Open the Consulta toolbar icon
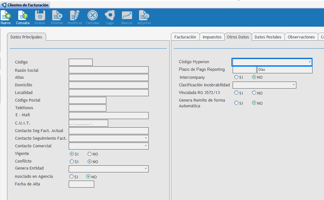 [23, 17]
